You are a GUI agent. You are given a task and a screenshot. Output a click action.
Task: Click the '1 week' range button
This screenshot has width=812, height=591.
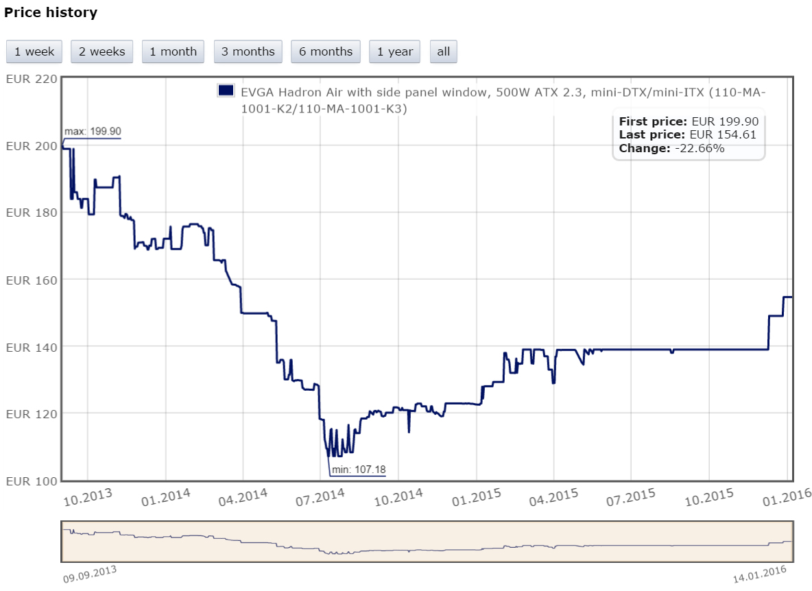34,51
